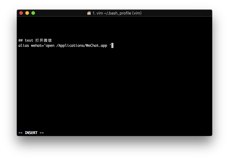The height and width of the screenshot is (160, 229).
Task: Click the block cursor after the quote
Action: coord(112,46)
